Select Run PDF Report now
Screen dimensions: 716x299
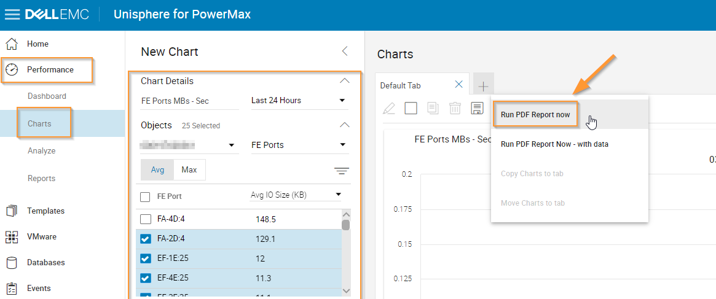(x=535, y=115)
